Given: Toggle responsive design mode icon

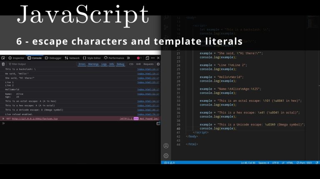Looking at the screenshot, I should 147,58.
